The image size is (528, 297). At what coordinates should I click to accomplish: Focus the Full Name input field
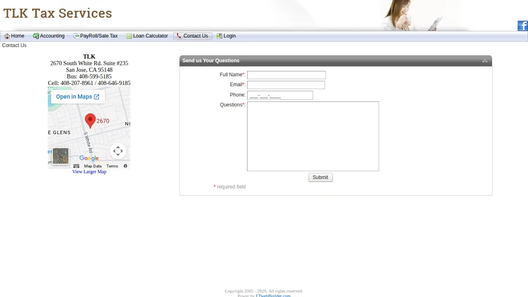(286, 75)
